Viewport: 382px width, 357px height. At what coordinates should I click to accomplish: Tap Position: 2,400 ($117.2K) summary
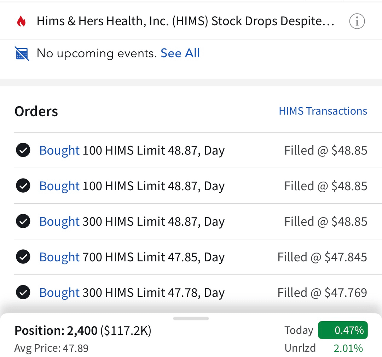83,331
